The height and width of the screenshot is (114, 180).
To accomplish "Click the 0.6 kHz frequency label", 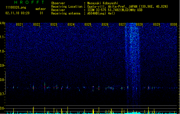I will tap(3, 108).
